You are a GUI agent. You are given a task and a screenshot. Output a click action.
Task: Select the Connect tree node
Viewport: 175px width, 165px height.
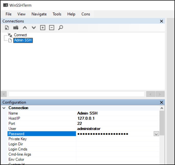point(20,35)
